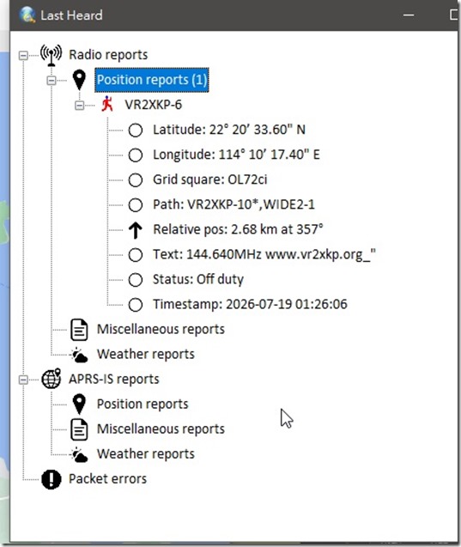Click the Radio reports antenna icon
Viewport: 461px width, 547px height.
coord(52,55)
